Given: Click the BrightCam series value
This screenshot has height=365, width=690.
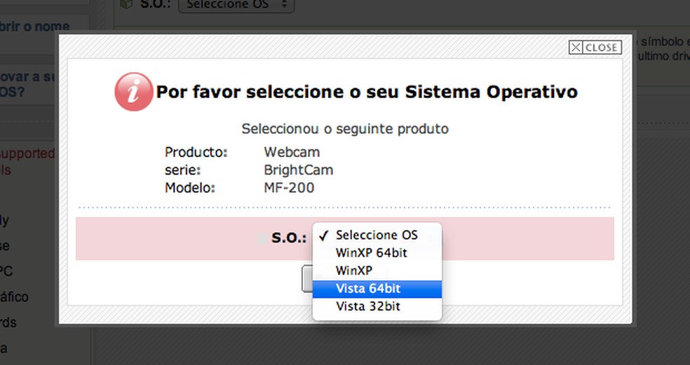Looking at the screenshot, I should pos(298,170).
